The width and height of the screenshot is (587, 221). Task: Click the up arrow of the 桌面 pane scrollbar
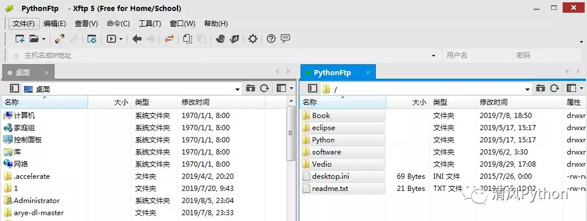coord(291,101)
